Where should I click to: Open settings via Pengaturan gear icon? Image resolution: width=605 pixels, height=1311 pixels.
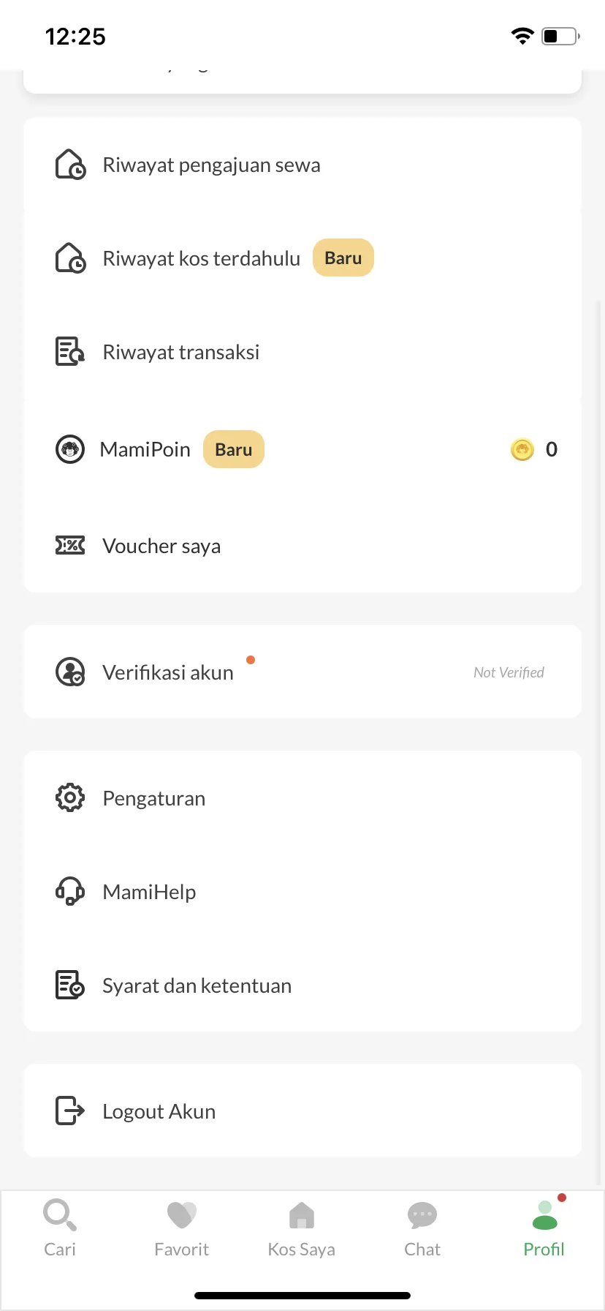pos(70,798)
